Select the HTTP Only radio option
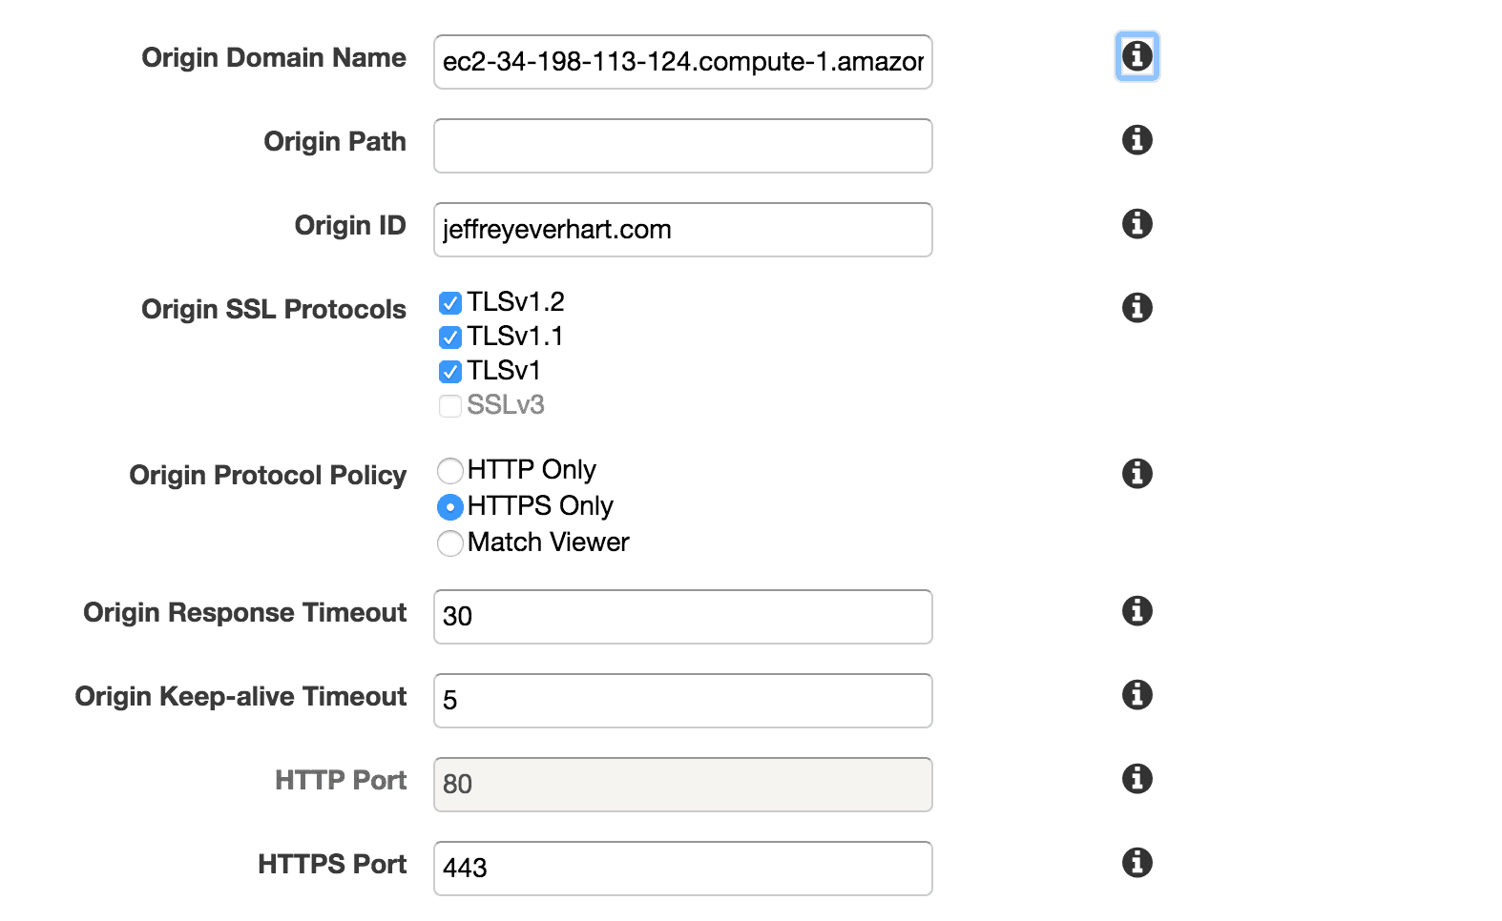This screenshot has height=921, width=1502. (450, 471)
